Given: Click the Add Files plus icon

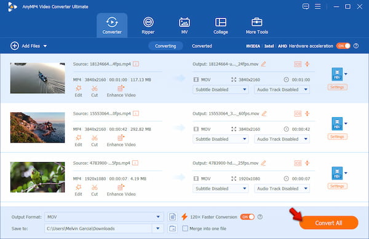Looking at the screenshot, I should pyautogui.click(x=15, y=46).
